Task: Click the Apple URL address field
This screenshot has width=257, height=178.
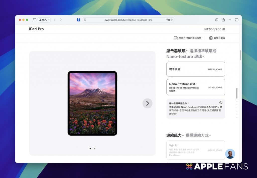Action: pos(128,20)
